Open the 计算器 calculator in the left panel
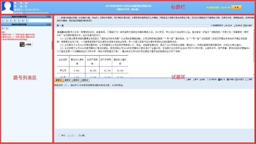This screenshot has height=144, width=256. [x=26, y=44]
